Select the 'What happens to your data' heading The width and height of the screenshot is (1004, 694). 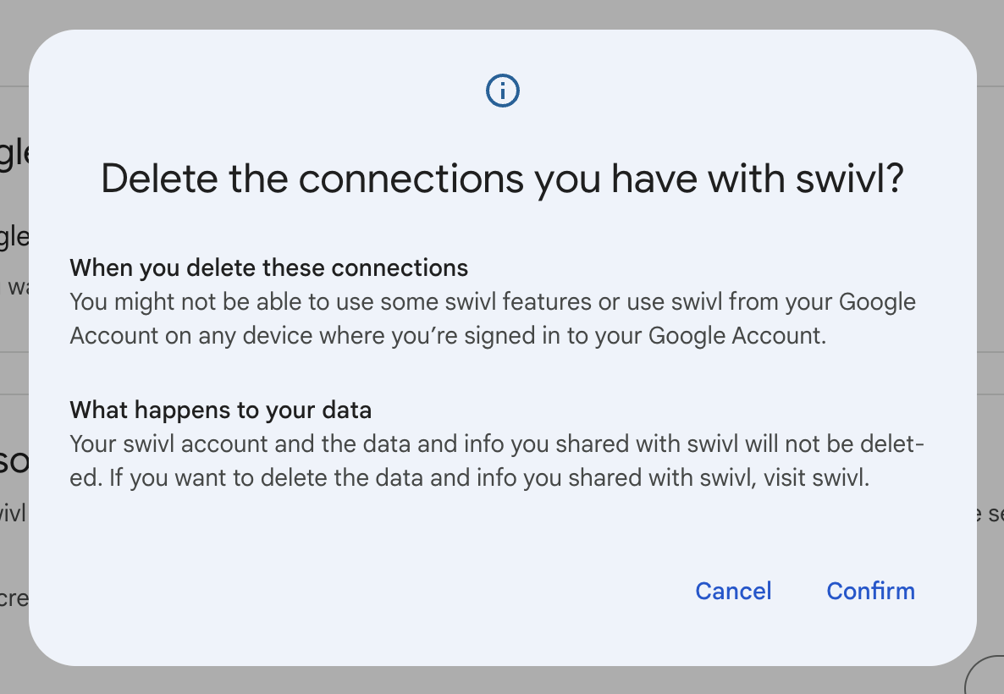click(x=220, y=410)
